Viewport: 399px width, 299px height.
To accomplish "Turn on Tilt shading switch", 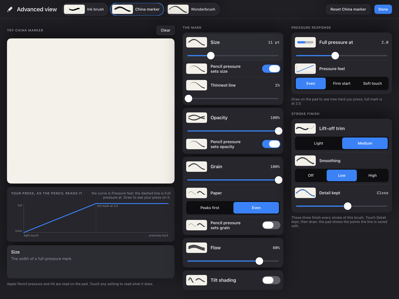I will coord(271,280).
